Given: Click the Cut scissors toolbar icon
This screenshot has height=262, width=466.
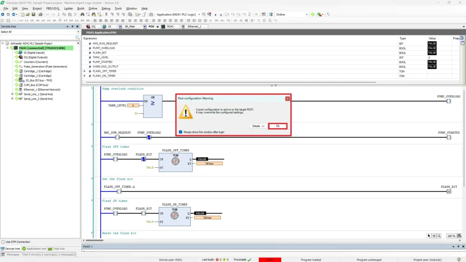Looking at the screenshot, I should pyautogui.click(x=59, y=14).
